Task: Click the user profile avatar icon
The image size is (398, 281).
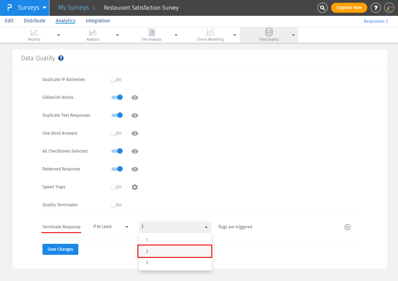Action: pos(389,8)
